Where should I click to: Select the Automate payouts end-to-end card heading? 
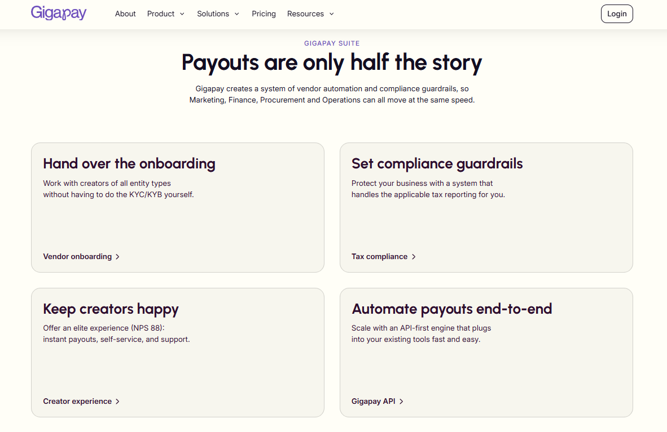tap(452, 309)
